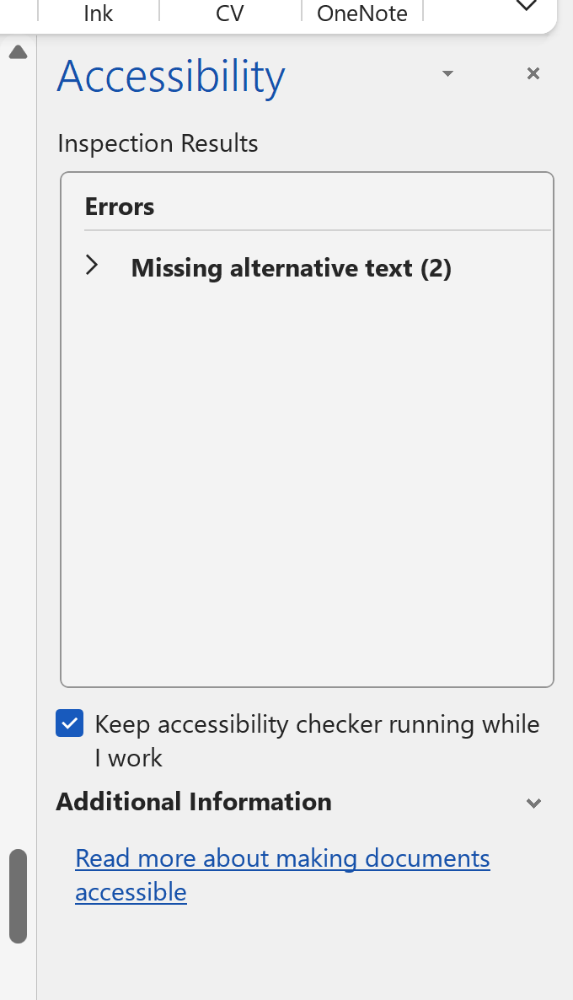Click the vertical scrollbar thumb
The image size is (573, 1000).
pyautogui.click(x=18, y=895)
